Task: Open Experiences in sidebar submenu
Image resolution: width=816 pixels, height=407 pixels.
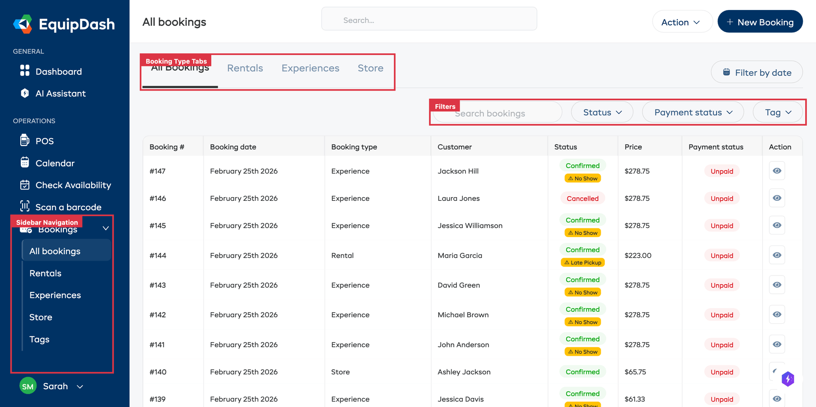Action: [55, 295]
